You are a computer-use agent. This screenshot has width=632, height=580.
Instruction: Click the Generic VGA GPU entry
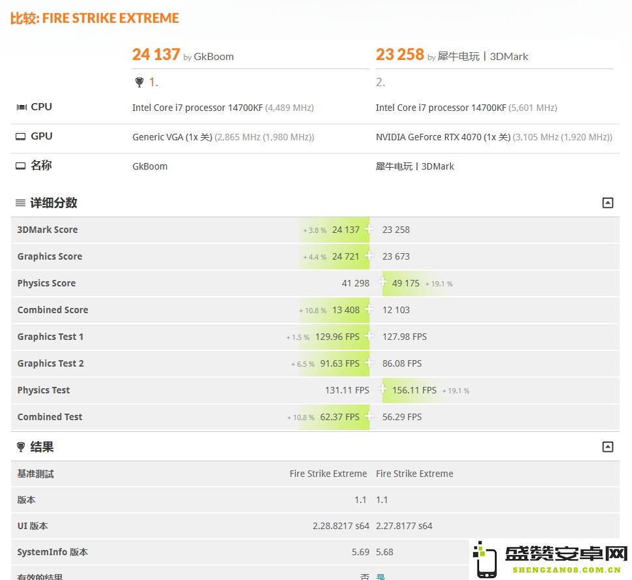tap(223, 137)
